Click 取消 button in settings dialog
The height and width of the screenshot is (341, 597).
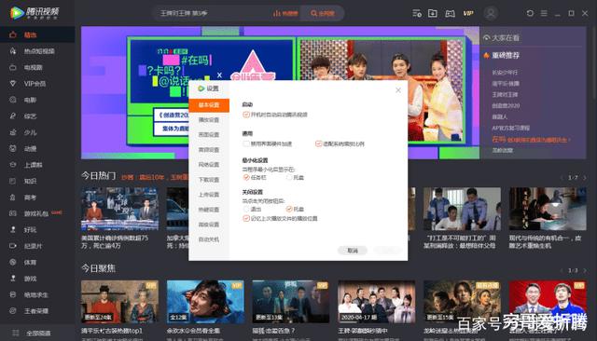(353, 250)
